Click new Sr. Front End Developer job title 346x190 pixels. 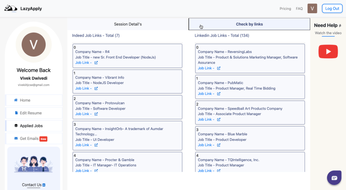pos(124,57)
